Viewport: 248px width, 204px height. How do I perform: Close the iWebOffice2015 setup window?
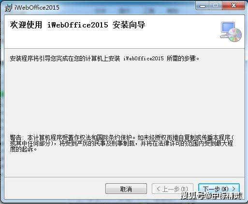pyautogui.click(x=233, y=6)
